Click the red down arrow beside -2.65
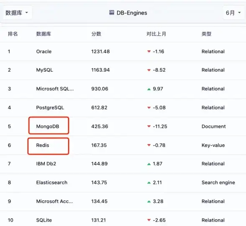Image resolution: width=246 pixels, height=226 pixels. pyautogui.click(x=149, y=220)
